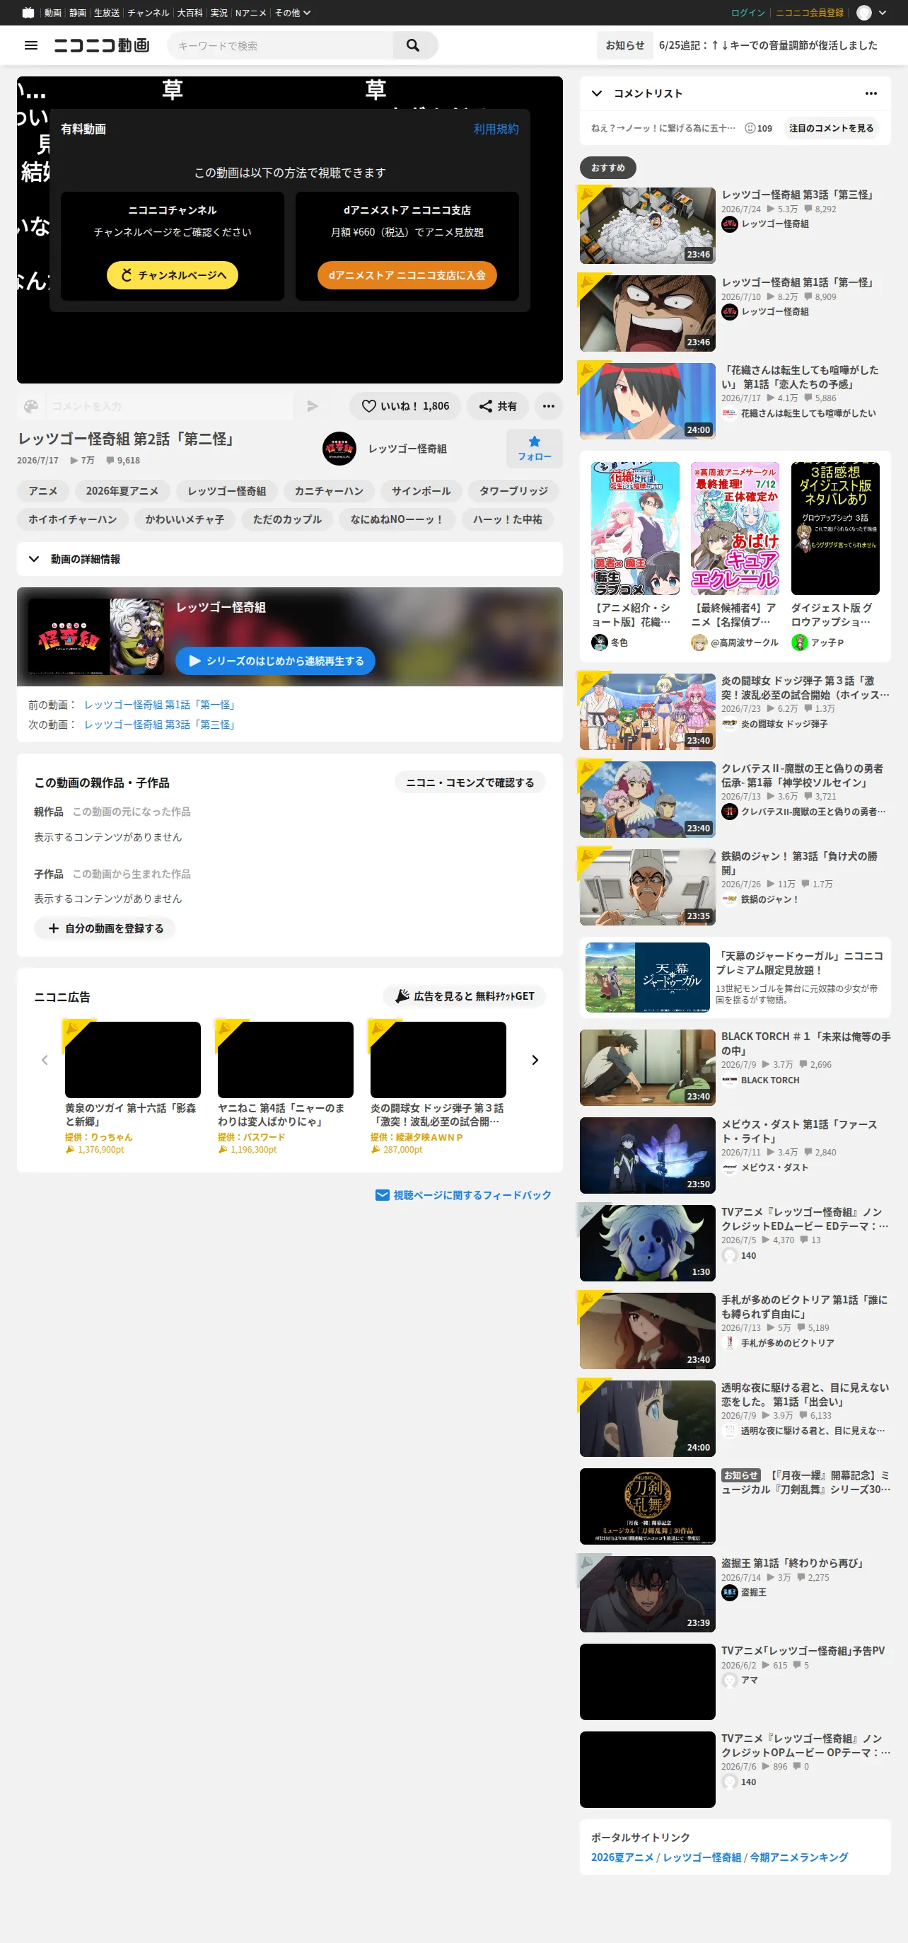Like the video with いいね！ button
908x1943 pixels.
click(404, 406)
